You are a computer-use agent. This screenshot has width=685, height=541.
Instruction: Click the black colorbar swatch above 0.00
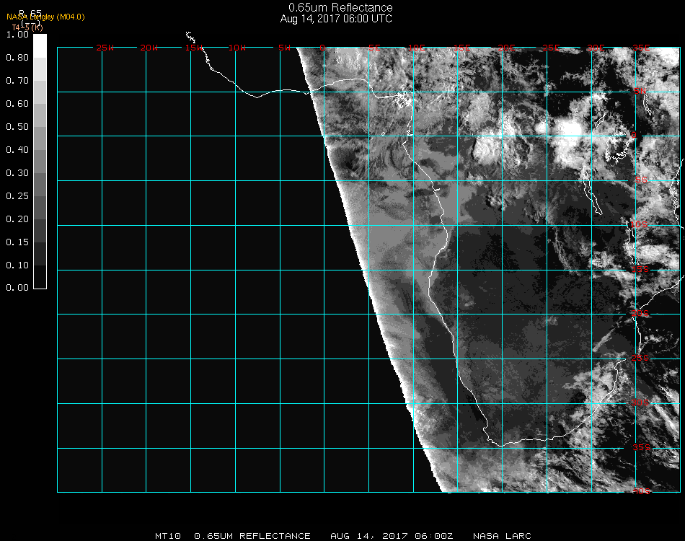coord(40,276)
